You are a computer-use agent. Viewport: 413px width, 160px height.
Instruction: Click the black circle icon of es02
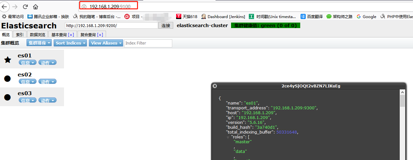(7, 78)
